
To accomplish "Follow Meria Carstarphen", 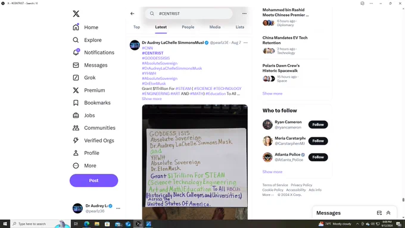I will coord(318,140).
